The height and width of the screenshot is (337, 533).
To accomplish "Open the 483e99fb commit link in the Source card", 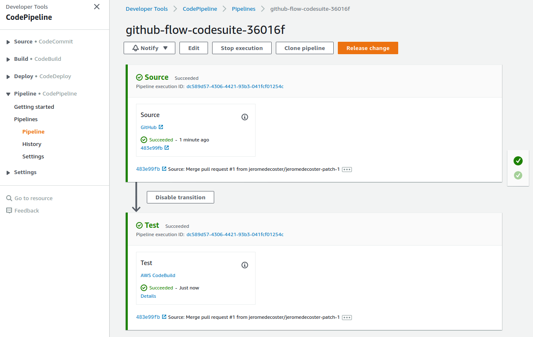I will click(151, 148).
